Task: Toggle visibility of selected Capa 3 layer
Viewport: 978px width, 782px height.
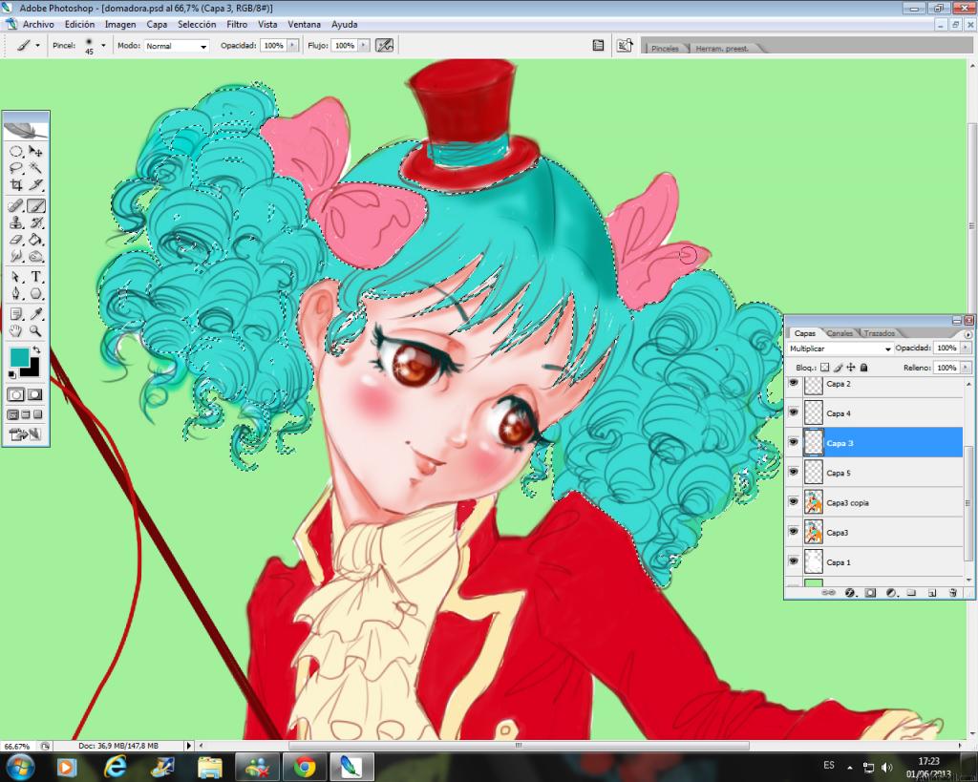Action: coord(794,442)
